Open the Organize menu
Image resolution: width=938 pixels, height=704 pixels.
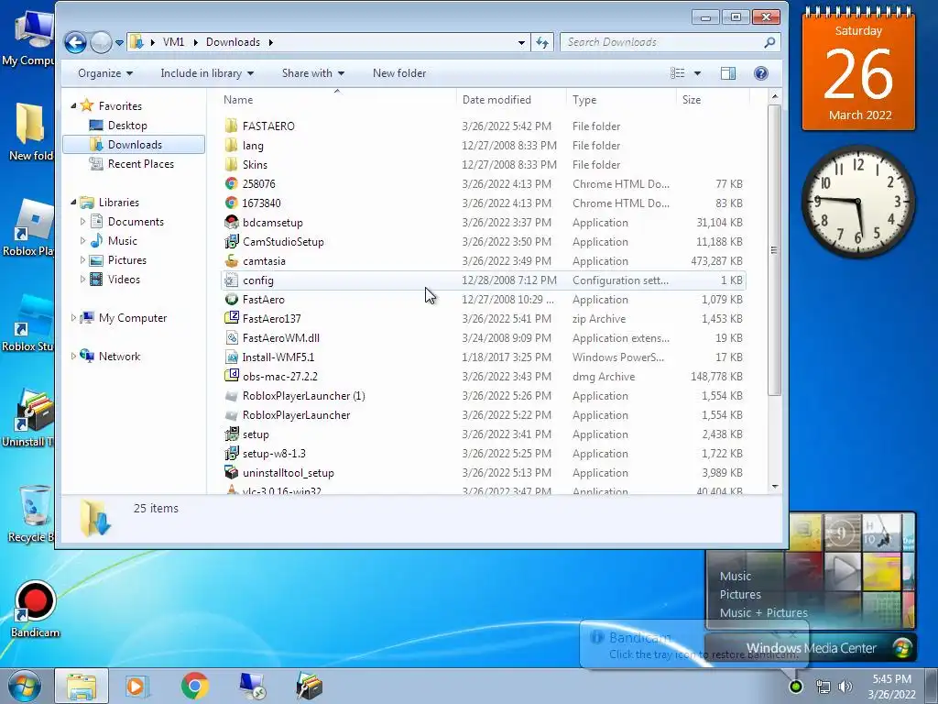pyautogui.click(x=105, y=73)
